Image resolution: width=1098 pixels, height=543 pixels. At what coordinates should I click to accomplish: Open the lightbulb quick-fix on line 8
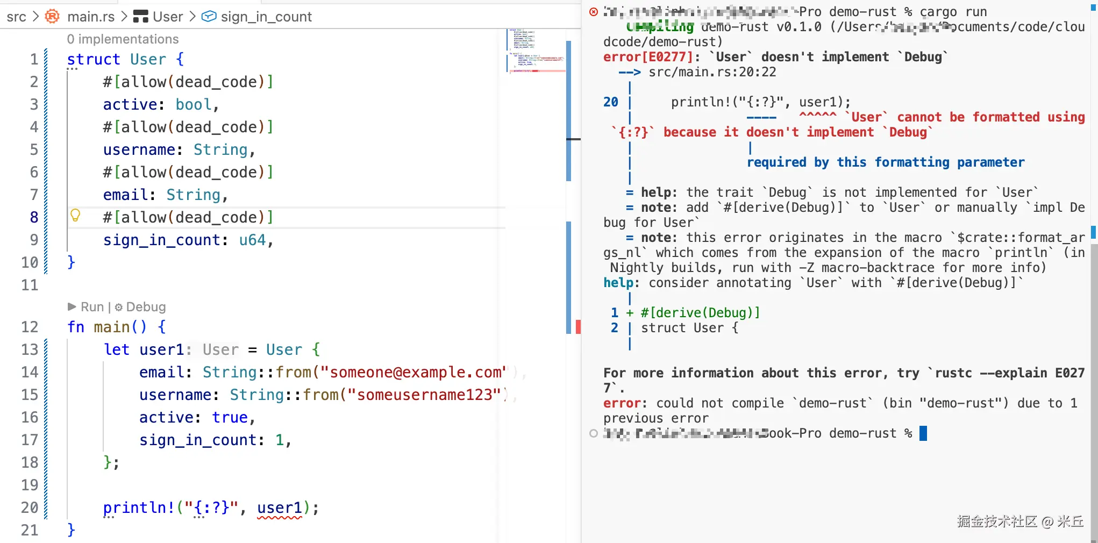[x=75, y=216]
